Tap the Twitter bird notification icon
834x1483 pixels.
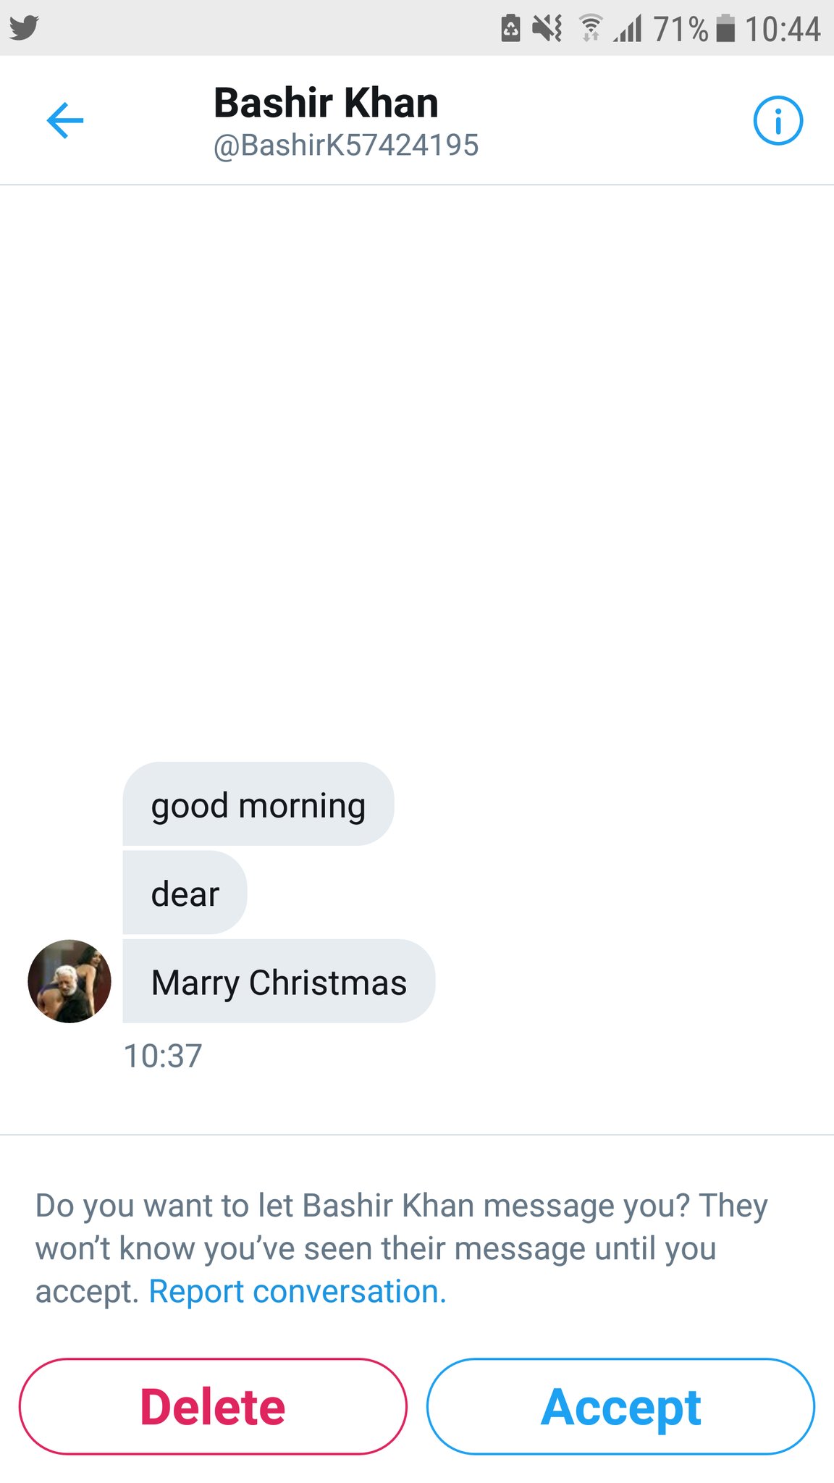coord(24,28)
